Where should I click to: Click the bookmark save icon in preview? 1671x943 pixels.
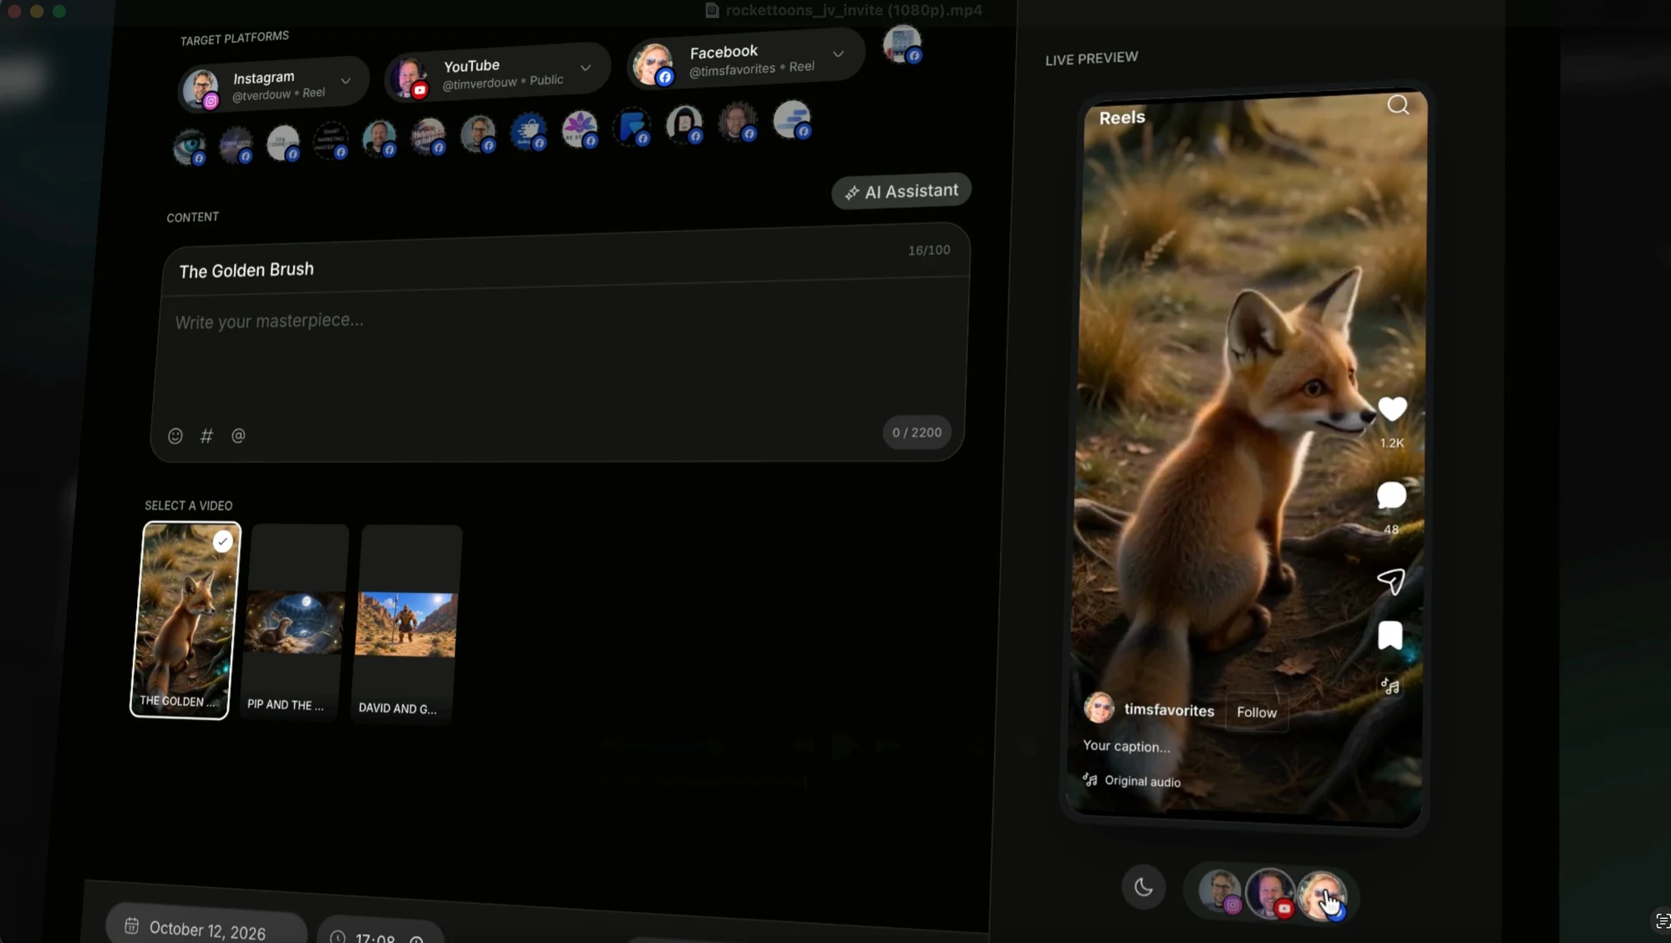coord(1390,636)
